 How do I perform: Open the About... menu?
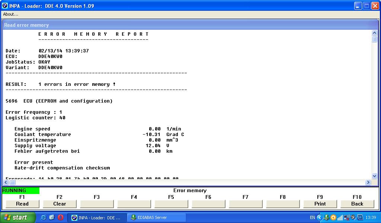point(11,14)
